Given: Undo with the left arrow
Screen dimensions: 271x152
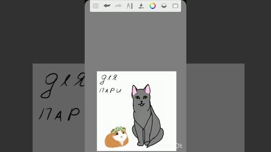Looking at the screenshot, I should coord(107,6).
